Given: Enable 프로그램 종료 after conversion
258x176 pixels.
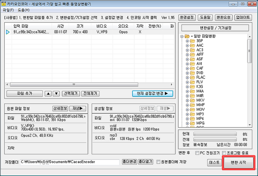Looking at the screenshot, I should (x=224, y=153).
